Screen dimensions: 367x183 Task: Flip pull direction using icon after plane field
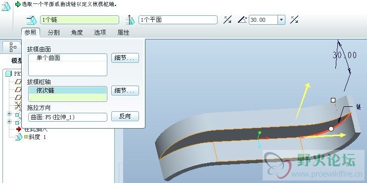pyautogui.click(x=227, y=20)
